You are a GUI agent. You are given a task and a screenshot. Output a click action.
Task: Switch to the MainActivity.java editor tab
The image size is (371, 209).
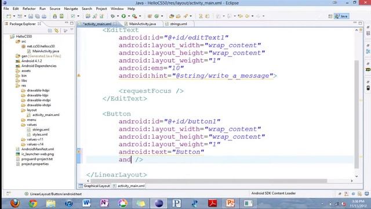coord(143,24)
